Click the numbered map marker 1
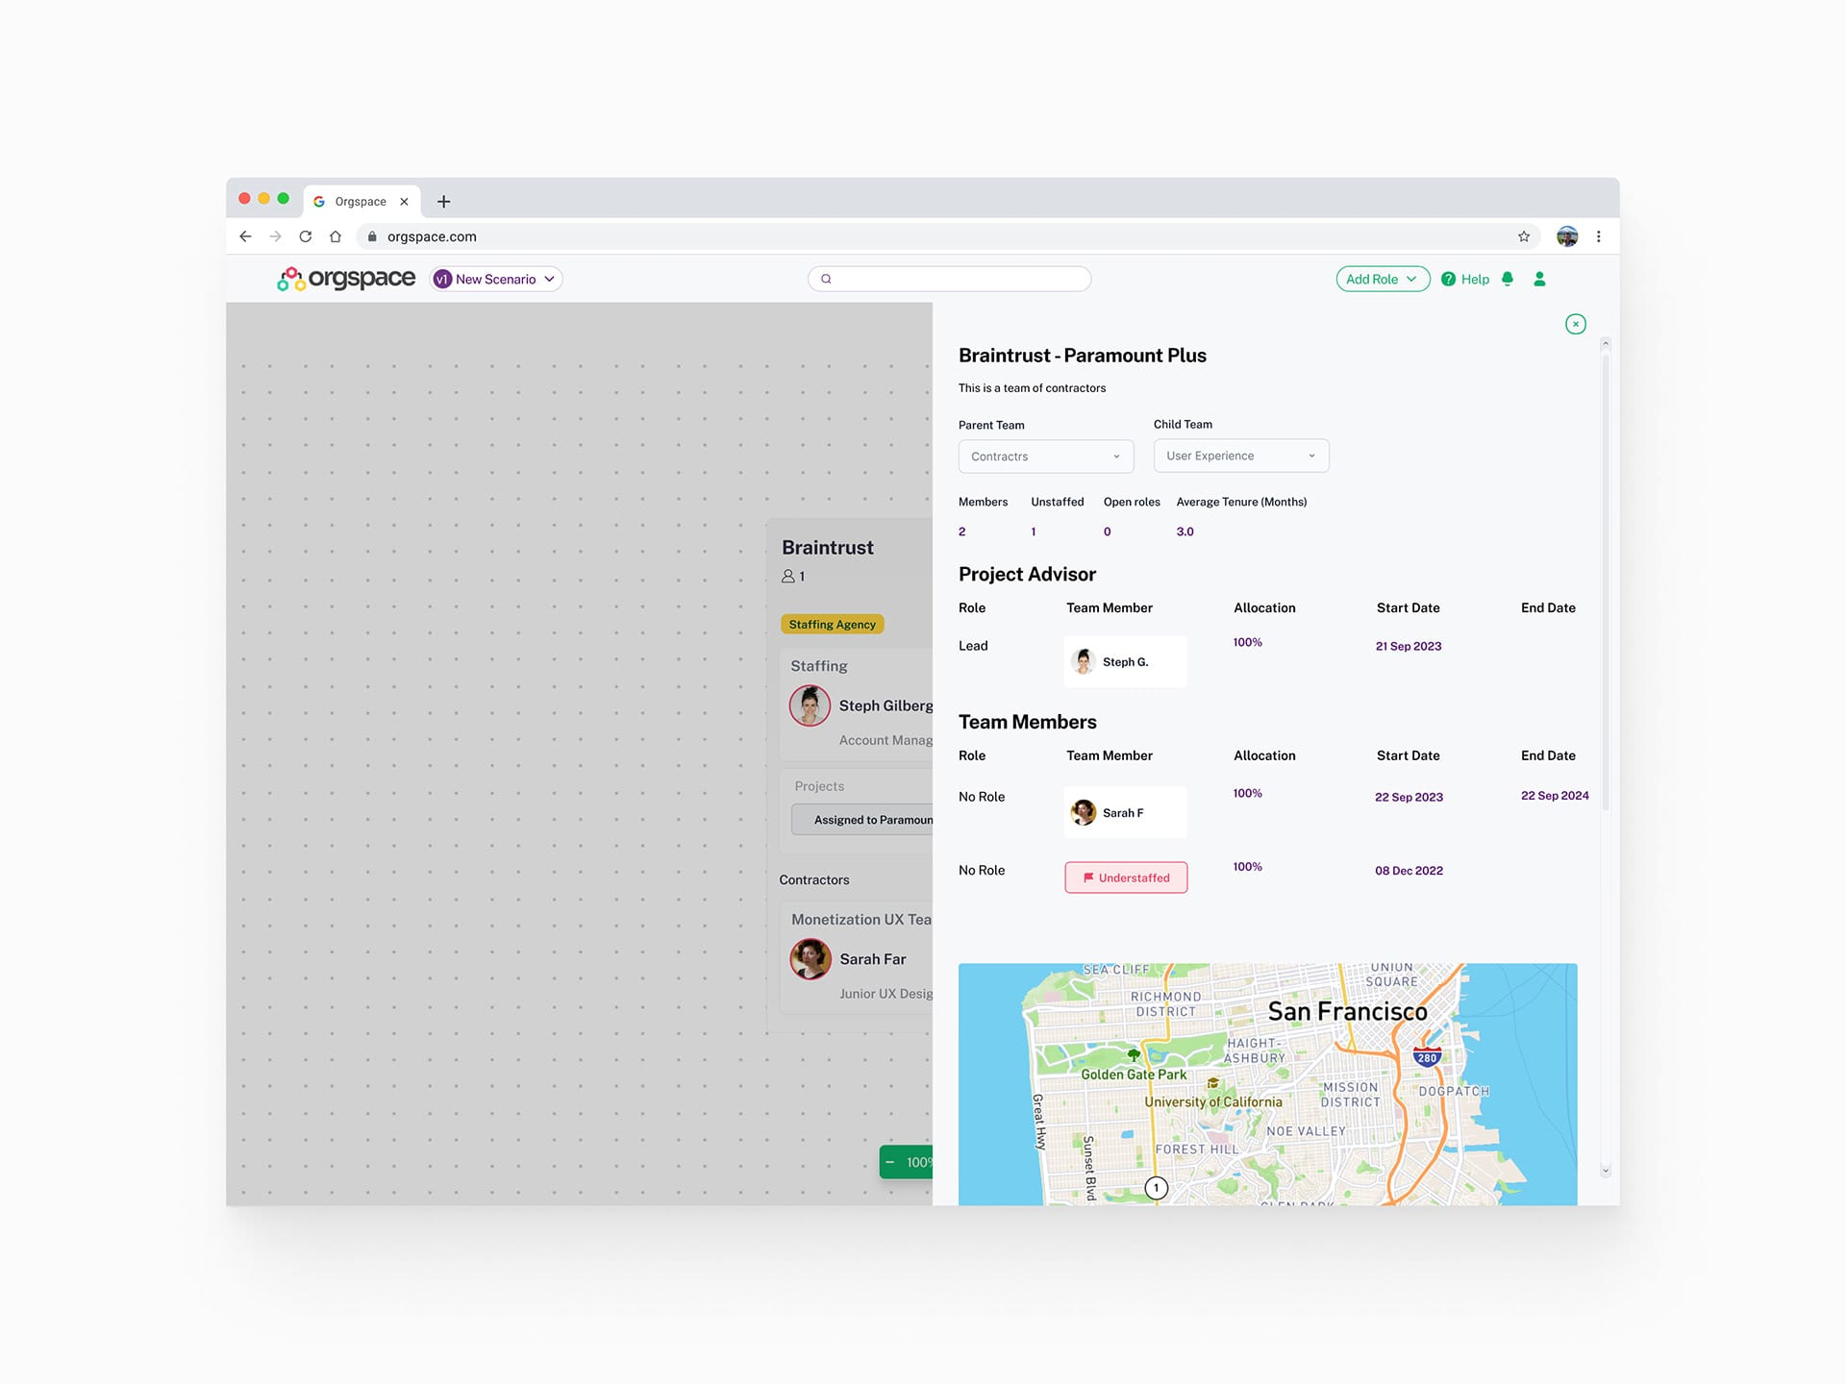1846x1384 pixels. pyautogui.click(x=1156, y=1188)
